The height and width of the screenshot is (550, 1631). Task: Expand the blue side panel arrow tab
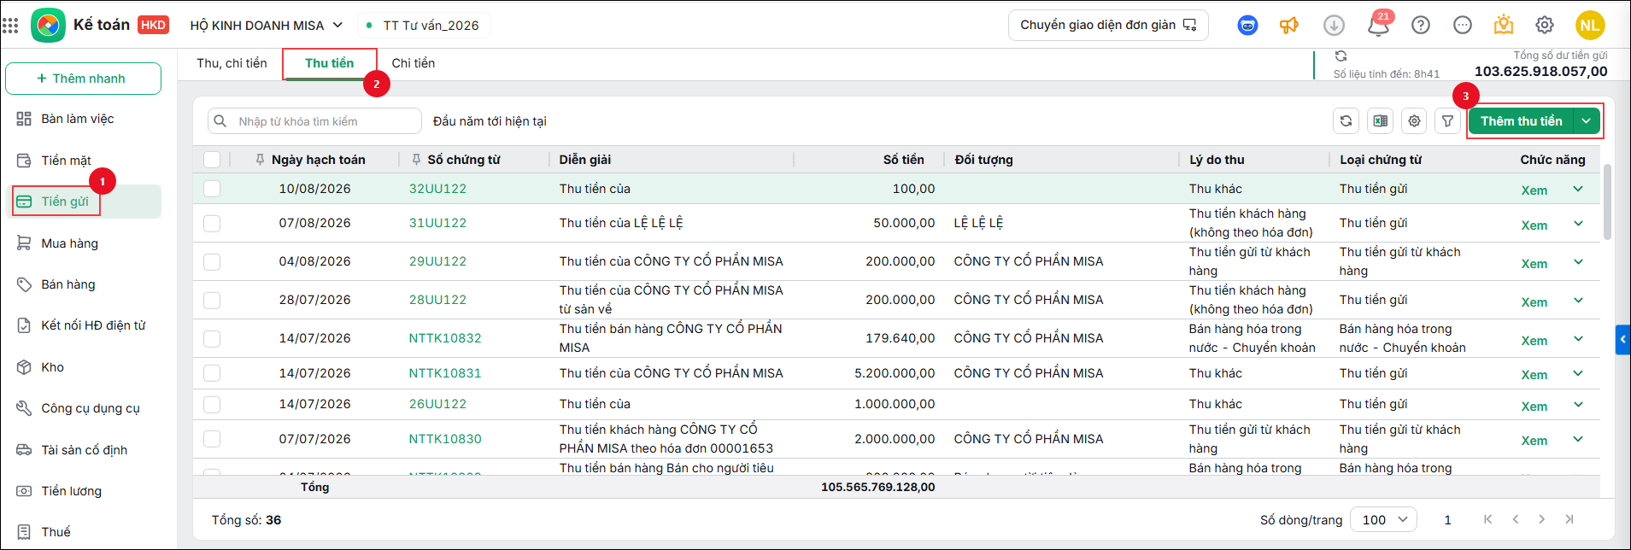click(x=1622, y=339)
